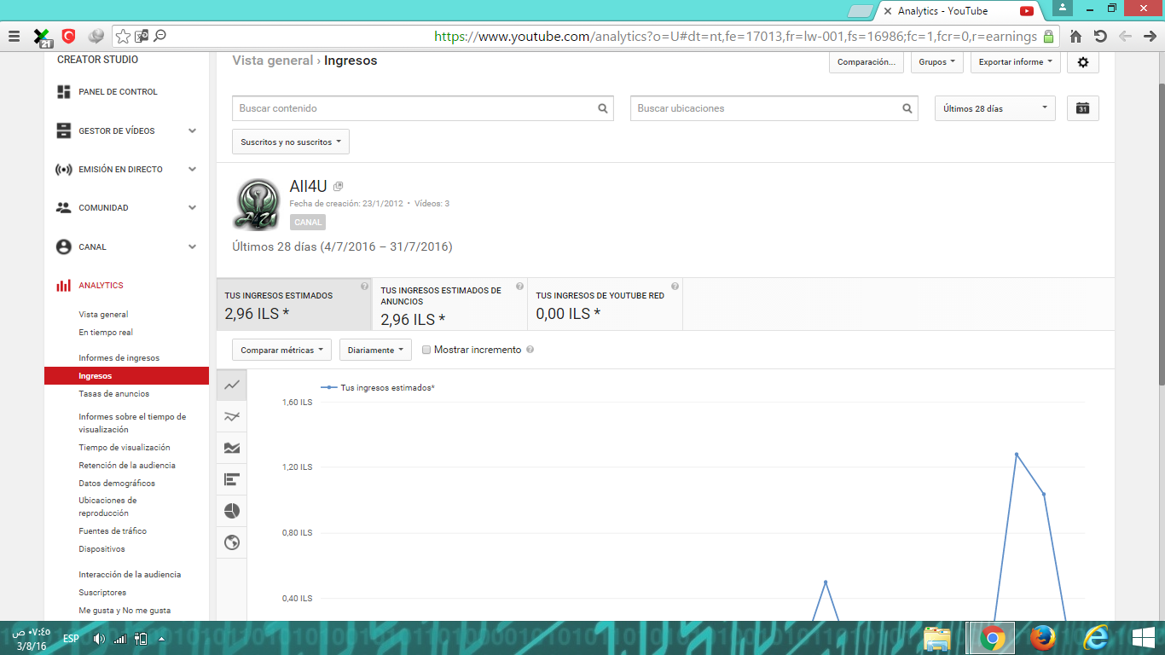Open the Exportar informe dropdown
The image size is (1165, 655).
point(1015,62)
